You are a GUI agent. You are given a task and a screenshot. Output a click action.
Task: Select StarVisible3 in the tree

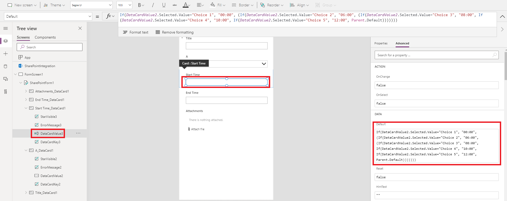click(x=46, y=117)
